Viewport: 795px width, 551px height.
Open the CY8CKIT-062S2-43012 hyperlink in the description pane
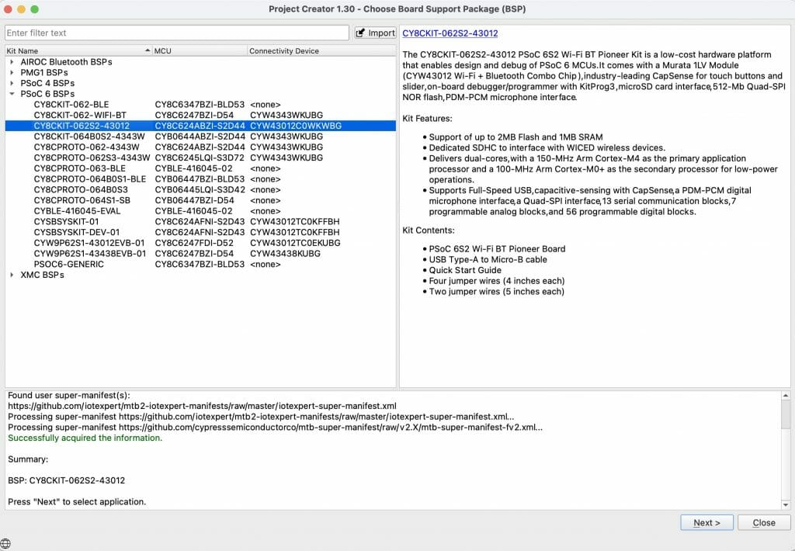pyautogui.click(x=450, y=33)
